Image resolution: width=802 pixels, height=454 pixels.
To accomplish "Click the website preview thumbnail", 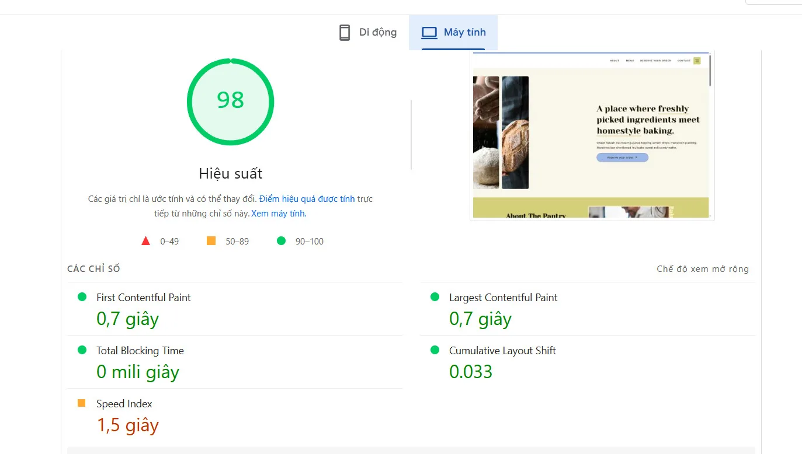I will pyautogui.click(x=592, y=135).
